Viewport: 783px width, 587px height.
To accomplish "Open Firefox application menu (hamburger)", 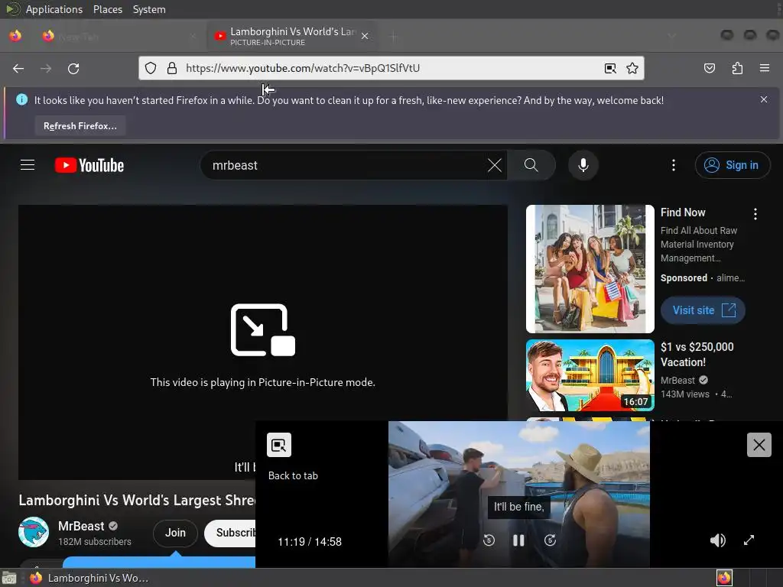I will 765,68.
